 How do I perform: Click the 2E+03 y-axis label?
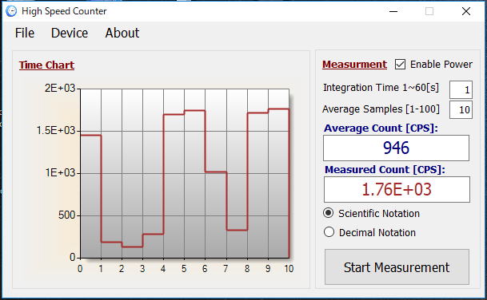[x=60, y=89]
